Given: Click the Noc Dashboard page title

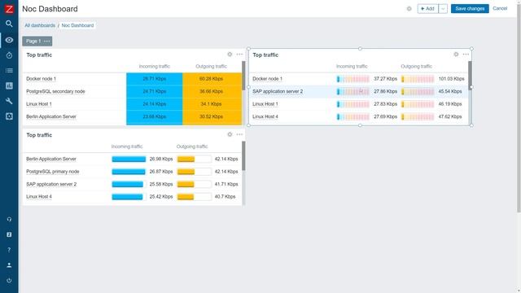Looking at the screenshot, I should pyautogui.click(x=50, y=9).
